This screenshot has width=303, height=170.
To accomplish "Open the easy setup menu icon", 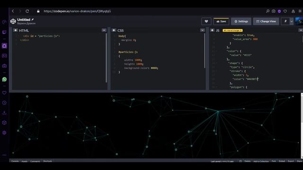I will point(300,11).
